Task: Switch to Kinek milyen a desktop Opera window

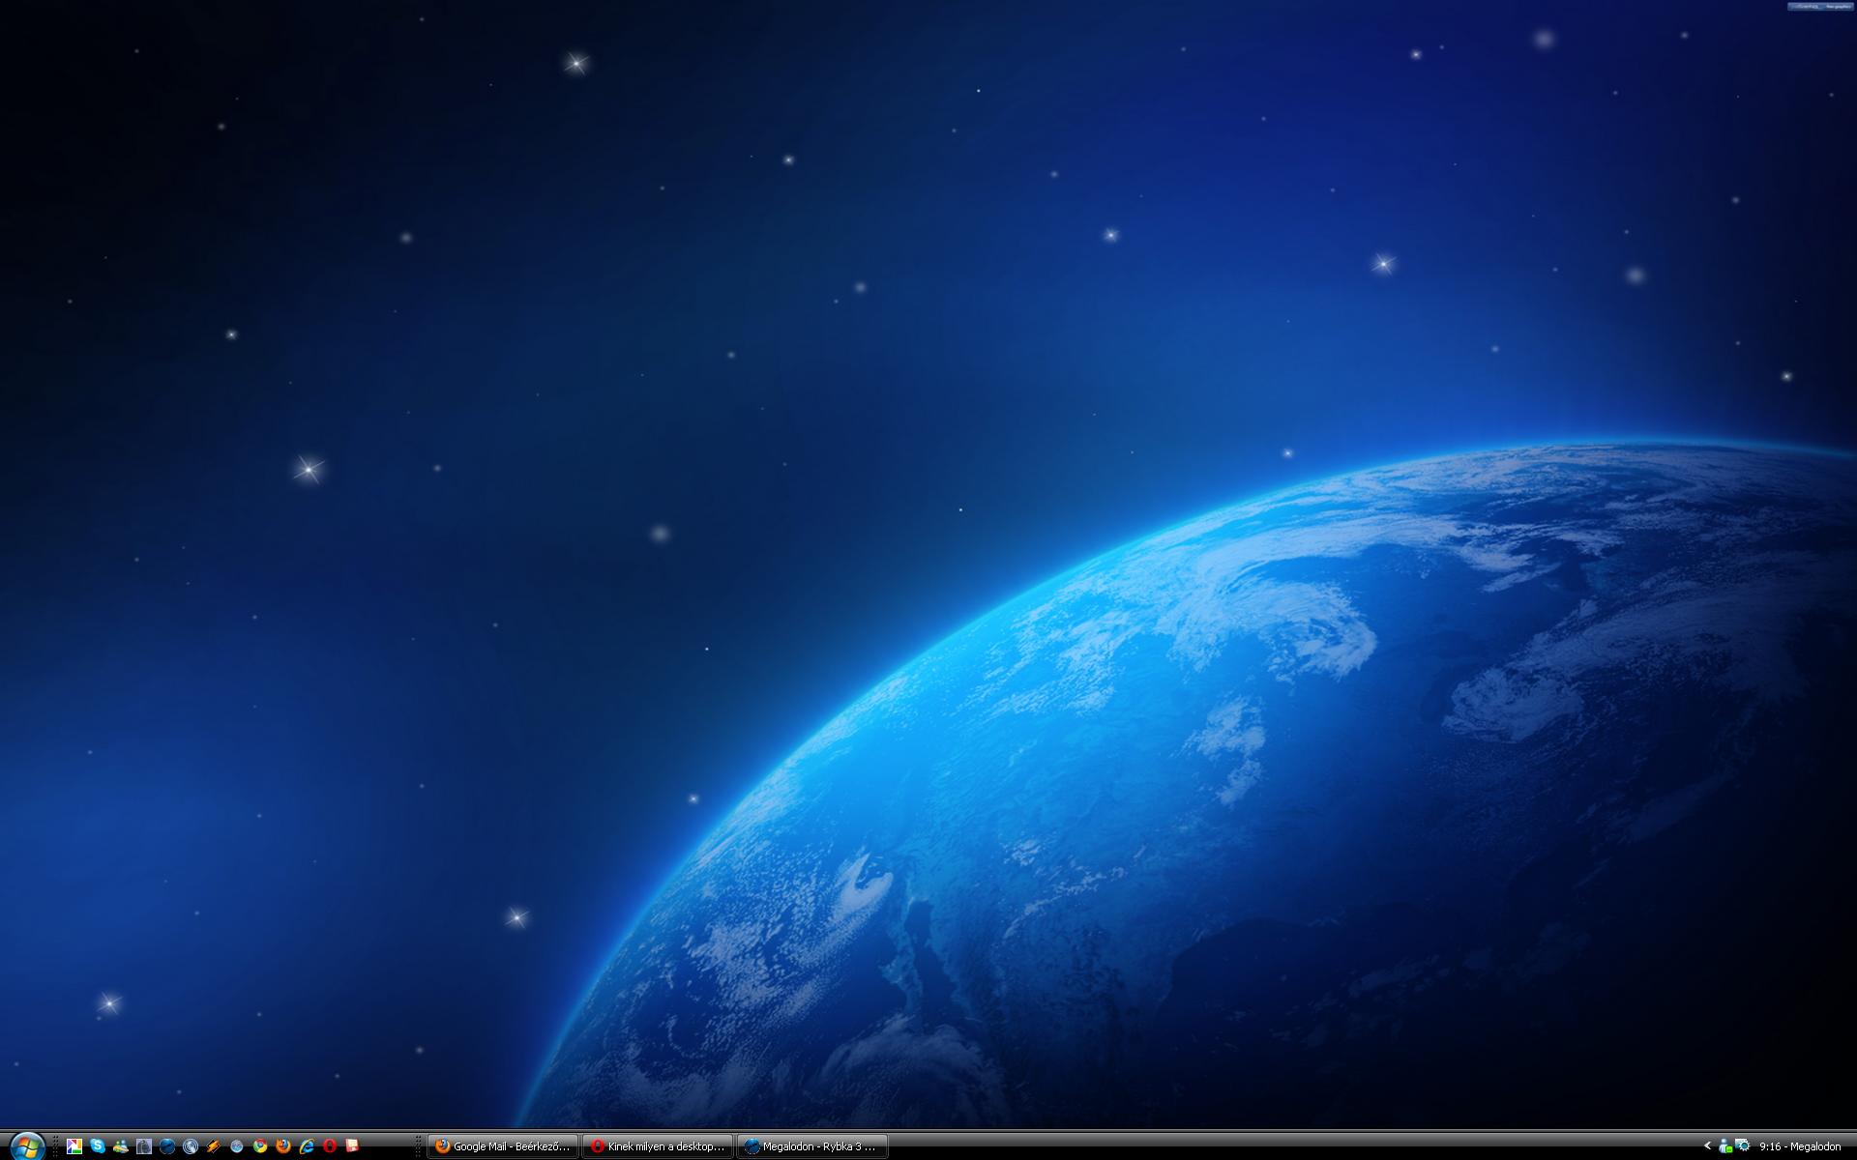Action: point(658,1146)
